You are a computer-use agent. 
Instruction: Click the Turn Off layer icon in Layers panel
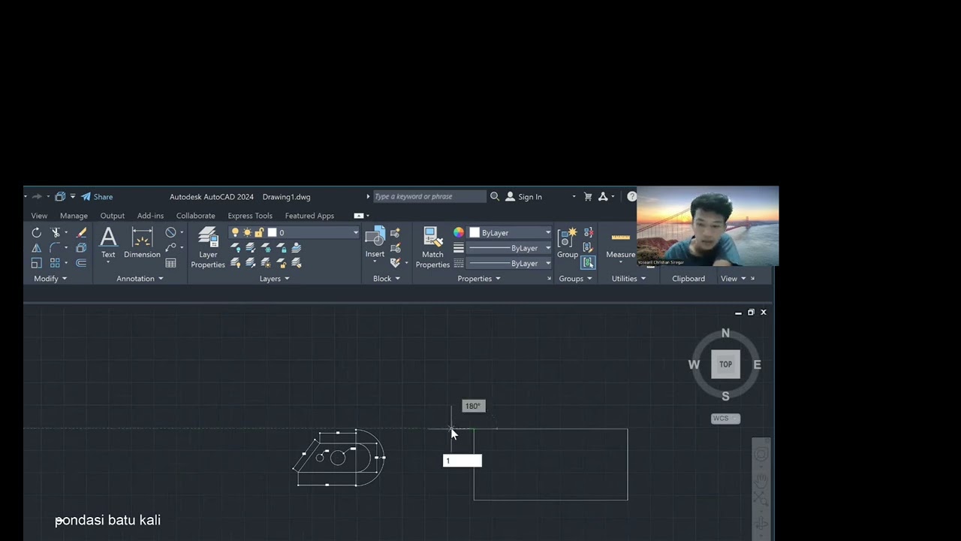(235, 247)
